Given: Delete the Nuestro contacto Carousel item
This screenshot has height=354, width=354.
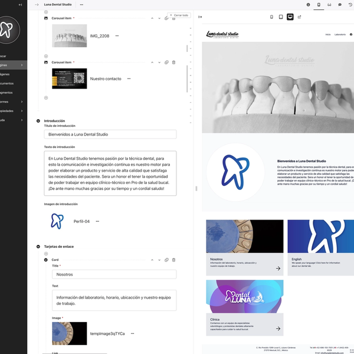Looking at the screenshot, I should [x=174, y=63].
